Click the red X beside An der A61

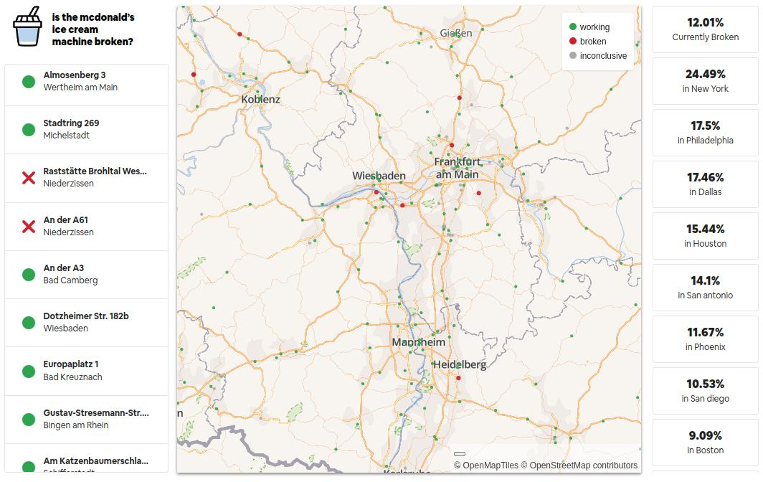coord(29,227)
